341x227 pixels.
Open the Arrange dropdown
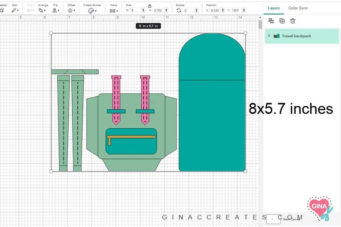pyautogui.click(x=42, y=10)
